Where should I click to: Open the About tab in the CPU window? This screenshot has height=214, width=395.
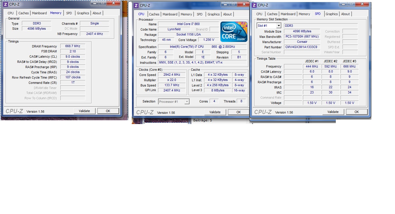pos(227,14)
